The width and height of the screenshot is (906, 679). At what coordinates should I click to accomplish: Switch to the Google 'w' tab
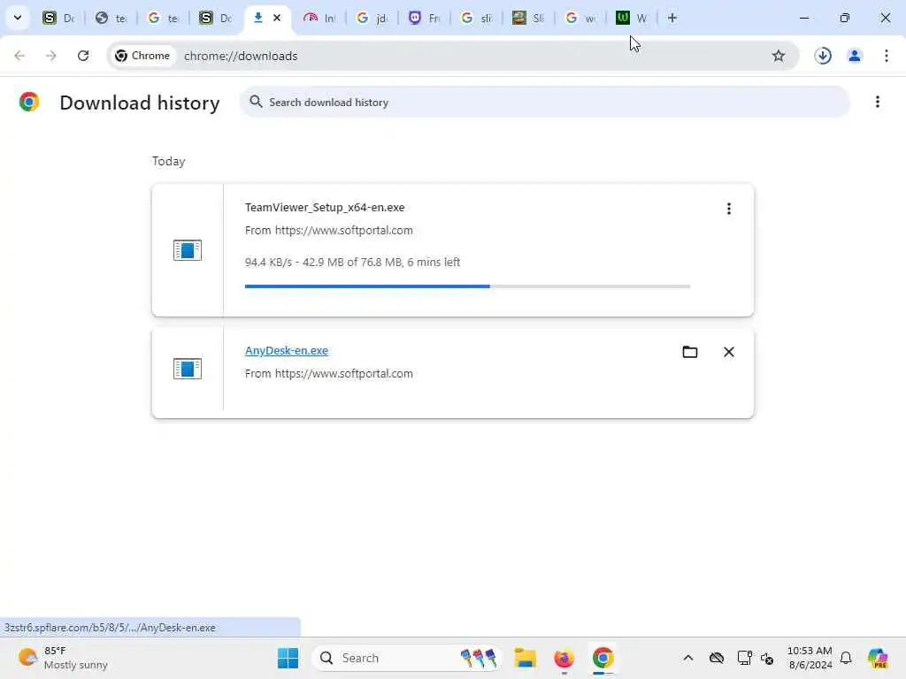coord(580,18)
